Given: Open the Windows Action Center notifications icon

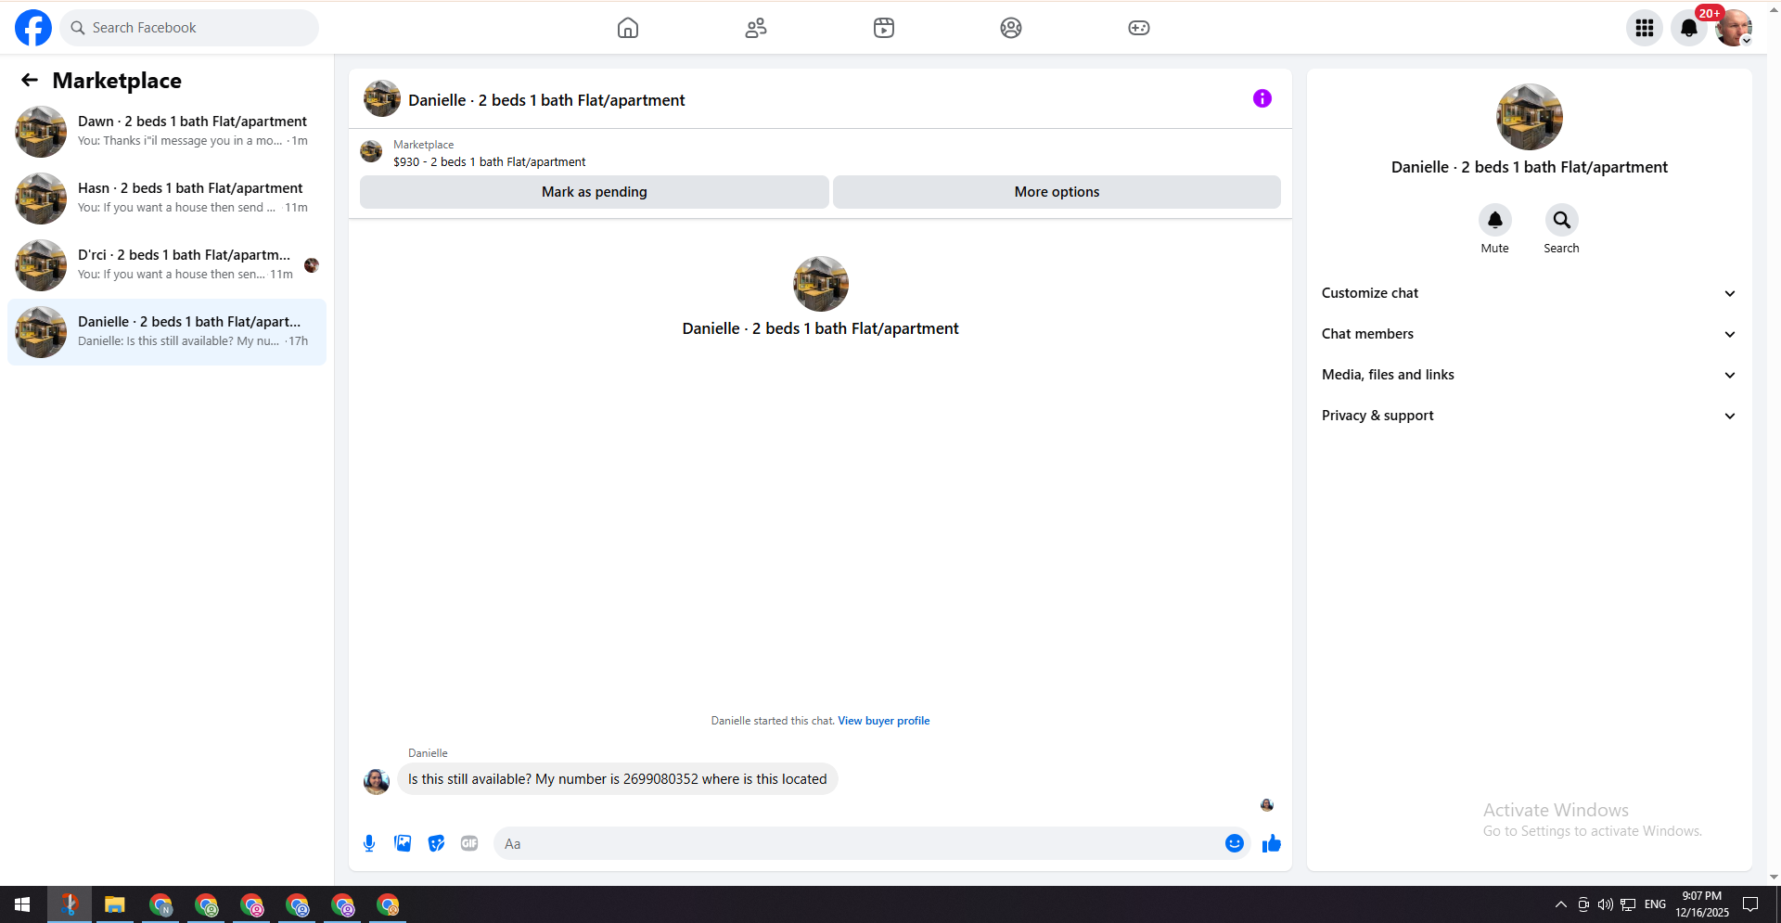Looking at the screenshot, I should pos(1750,904).
